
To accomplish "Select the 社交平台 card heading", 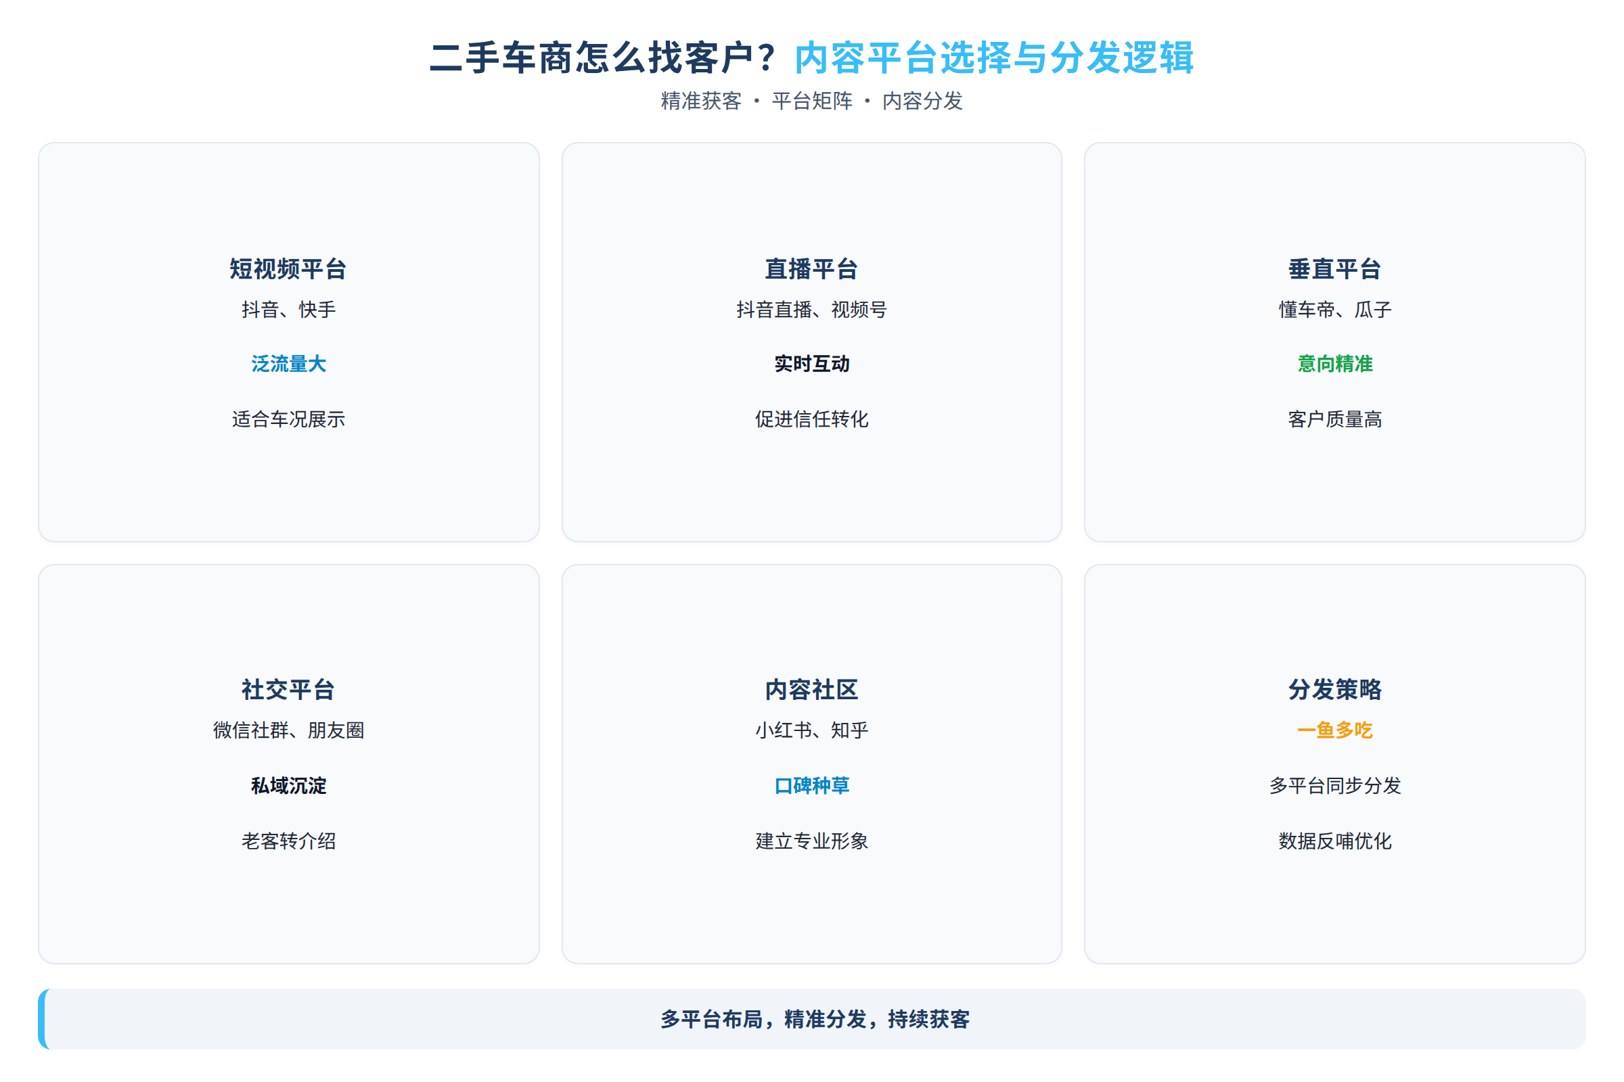I will pyautogui.click(x=289, y=690).
